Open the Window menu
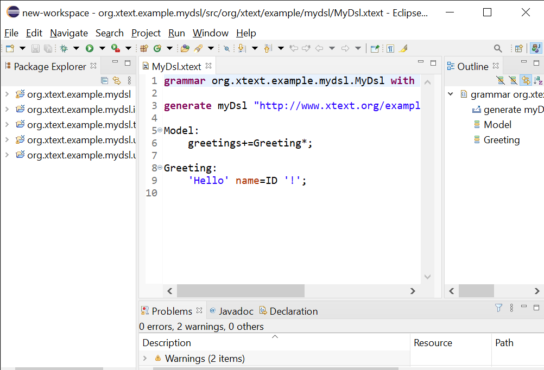The image size is (544, 370). point(211,33)
